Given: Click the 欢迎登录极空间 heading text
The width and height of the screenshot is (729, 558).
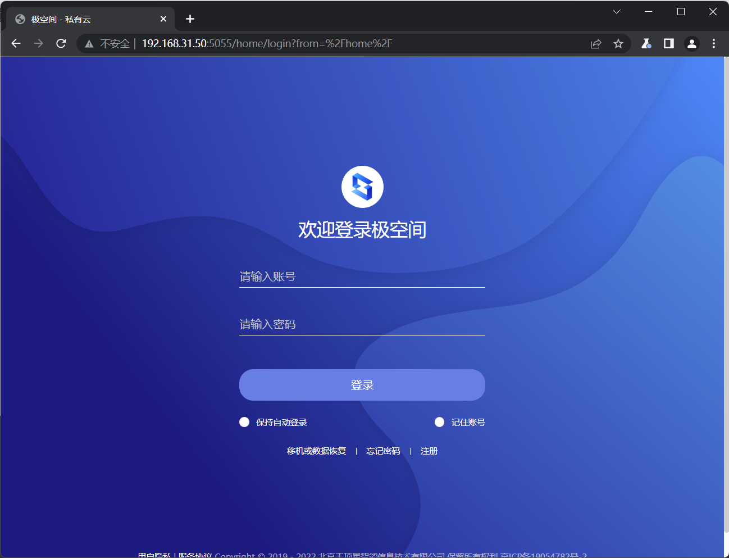Looking at the screenshot, I should pos(362,229).
